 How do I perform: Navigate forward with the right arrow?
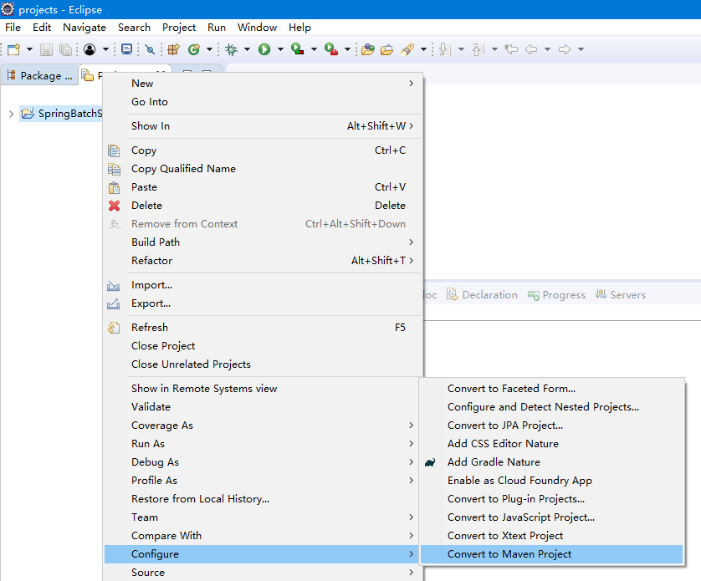coord(565,49)
